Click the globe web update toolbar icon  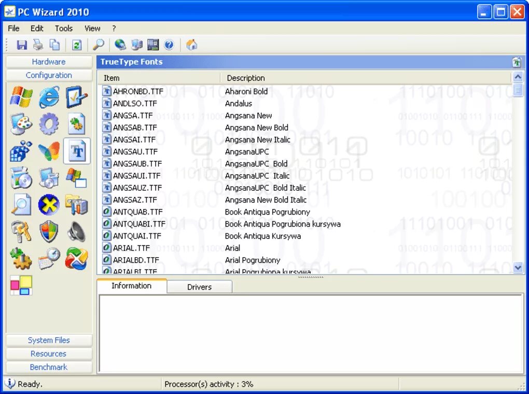pyautogui.click(x=120, y=45)
